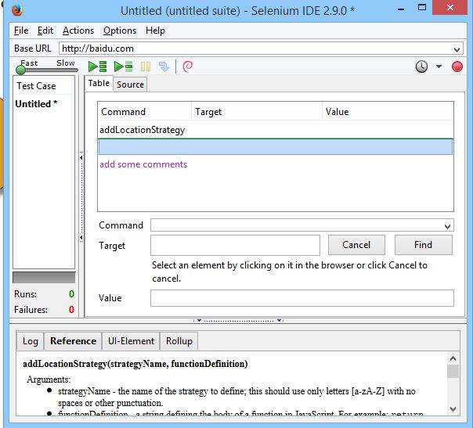The image size is (473, 428).
Task: Click the Target column header
Action: [x=257, y=112]
